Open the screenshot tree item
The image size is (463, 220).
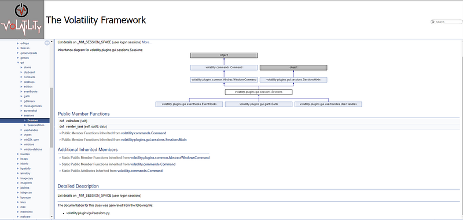click(x=30, y=111)
